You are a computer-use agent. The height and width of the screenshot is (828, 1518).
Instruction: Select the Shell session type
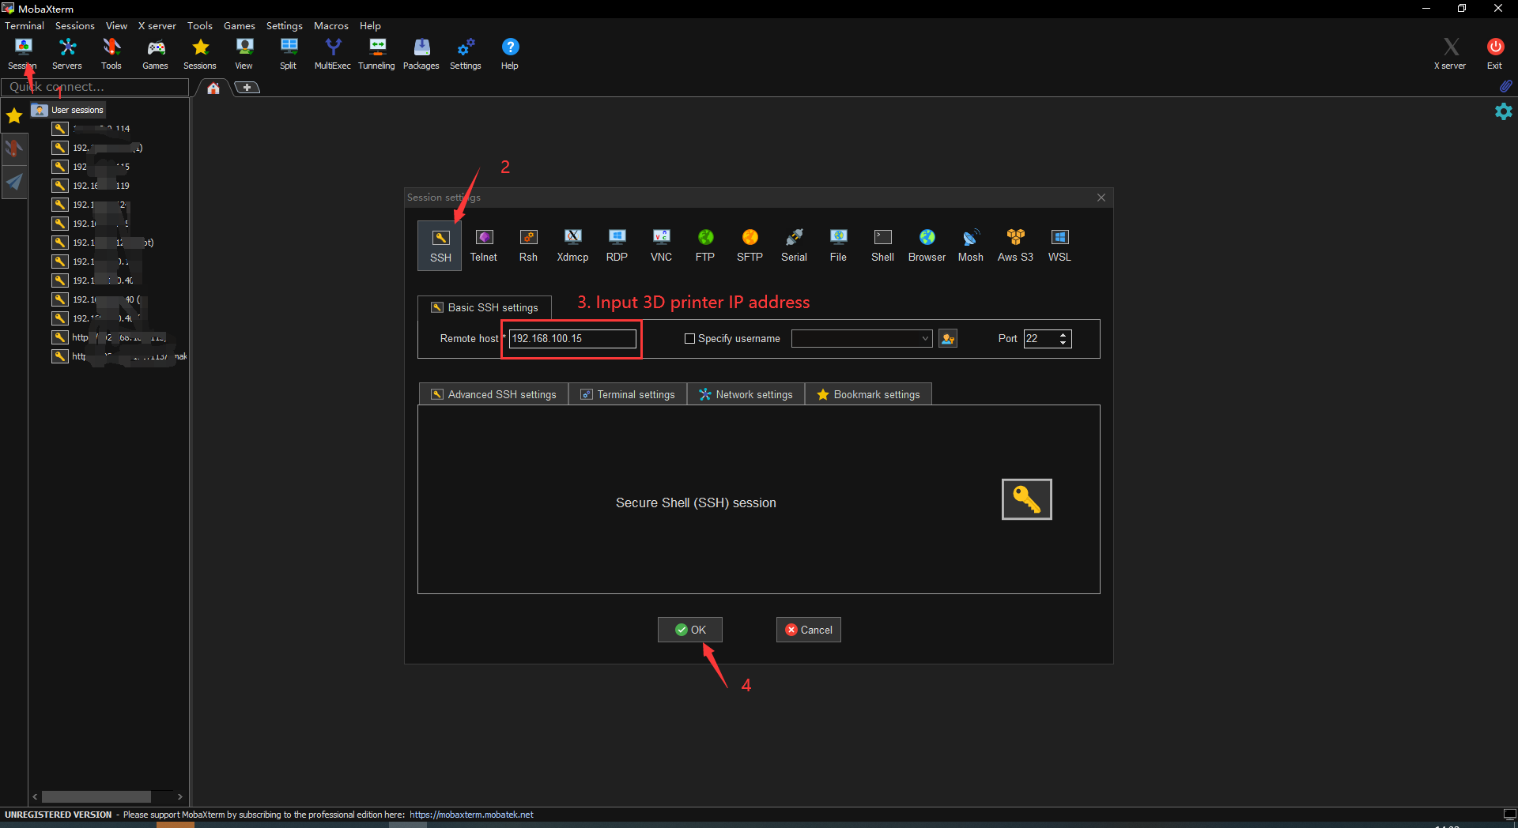[882, 246]
